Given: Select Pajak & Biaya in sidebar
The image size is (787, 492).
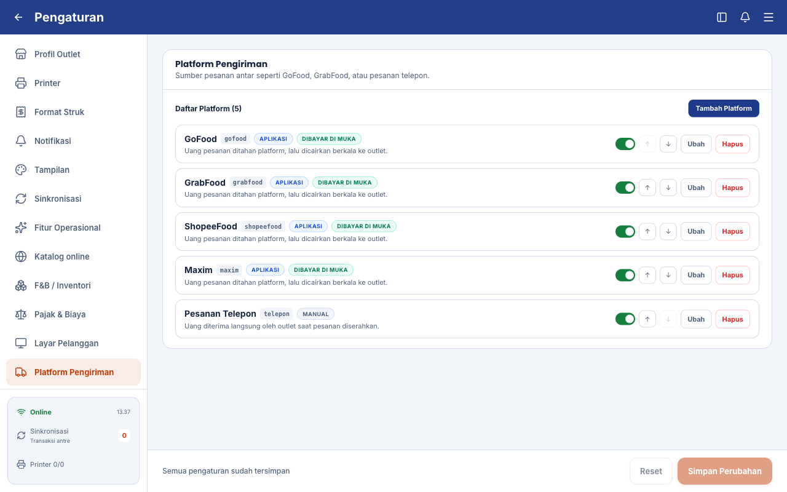Looking at the screenshot, I should point(73,314).
